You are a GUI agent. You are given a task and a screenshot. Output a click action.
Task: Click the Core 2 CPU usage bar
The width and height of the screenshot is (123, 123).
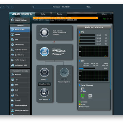87,38
